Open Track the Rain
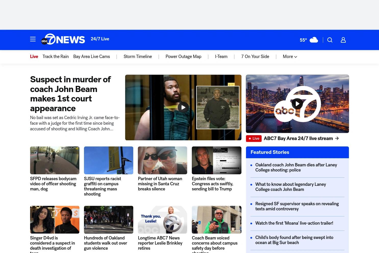Screen dimensions: 379x253 (x=56, y=57)
